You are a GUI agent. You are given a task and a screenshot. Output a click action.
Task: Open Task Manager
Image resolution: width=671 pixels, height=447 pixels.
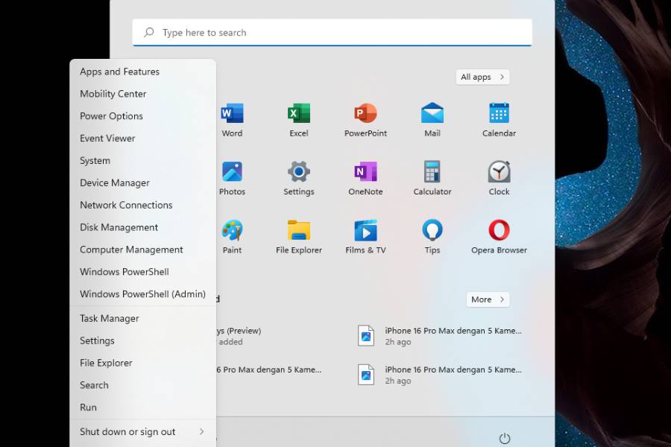(x=143, y=318)
